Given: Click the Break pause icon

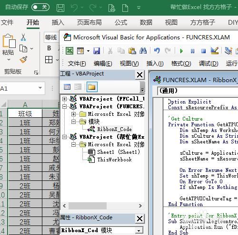Looking at the screenshot, I should click(192, 51).
